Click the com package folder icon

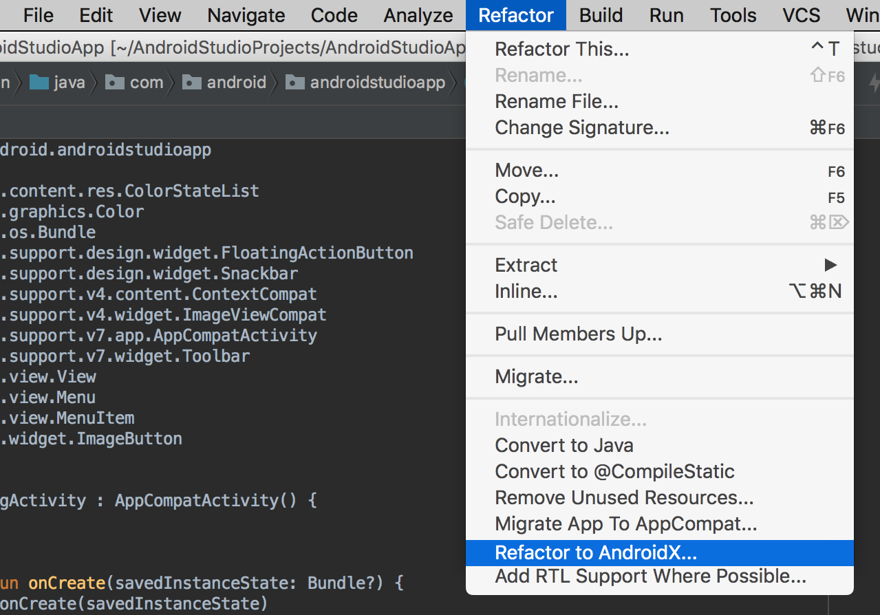[114, 83]
